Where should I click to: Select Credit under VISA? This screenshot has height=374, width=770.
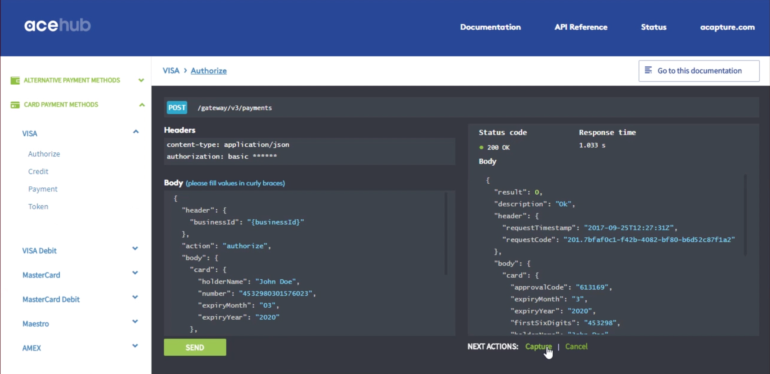pos(38,172)
